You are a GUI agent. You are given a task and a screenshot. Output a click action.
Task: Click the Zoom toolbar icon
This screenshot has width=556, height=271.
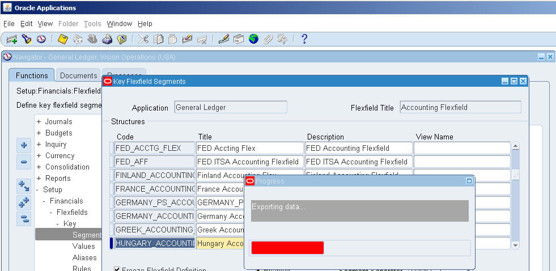[x=238, y=39]
